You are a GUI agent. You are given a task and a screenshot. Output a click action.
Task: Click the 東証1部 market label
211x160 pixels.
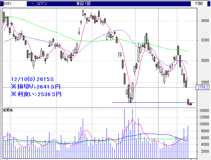tap(84, 4)
